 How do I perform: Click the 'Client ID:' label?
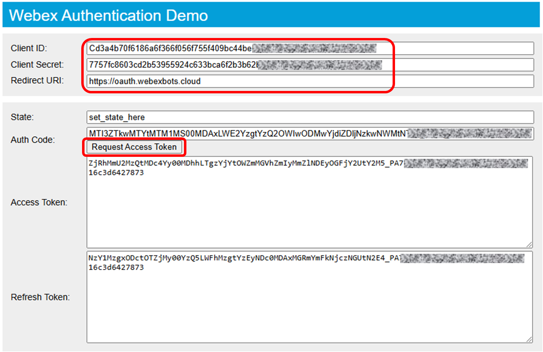coord(29,48)
